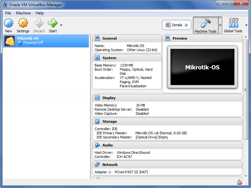Minimize the VirtualBox Manager window
251x188 pixels.
(221, 3)
